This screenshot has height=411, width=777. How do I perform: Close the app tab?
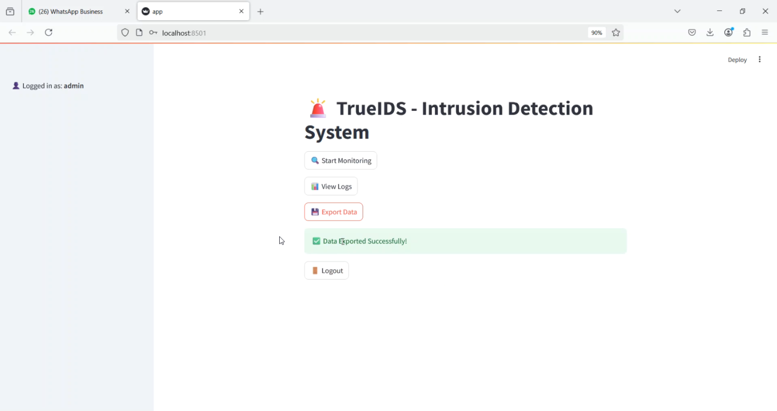point(241,11)
